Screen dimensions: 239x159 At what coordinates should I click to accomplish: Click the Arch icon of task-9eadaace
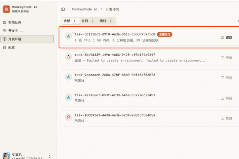[69, 77]
